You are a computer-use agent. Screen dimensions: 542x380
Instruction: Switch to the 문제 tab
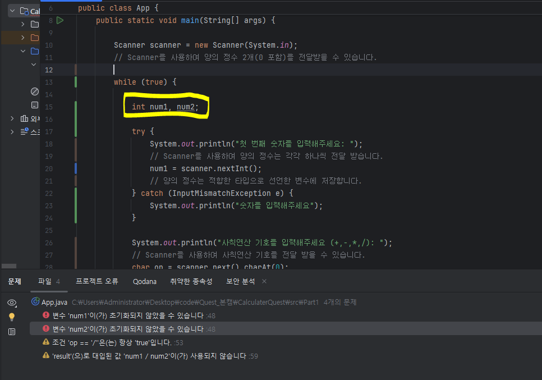pos(15,281)
